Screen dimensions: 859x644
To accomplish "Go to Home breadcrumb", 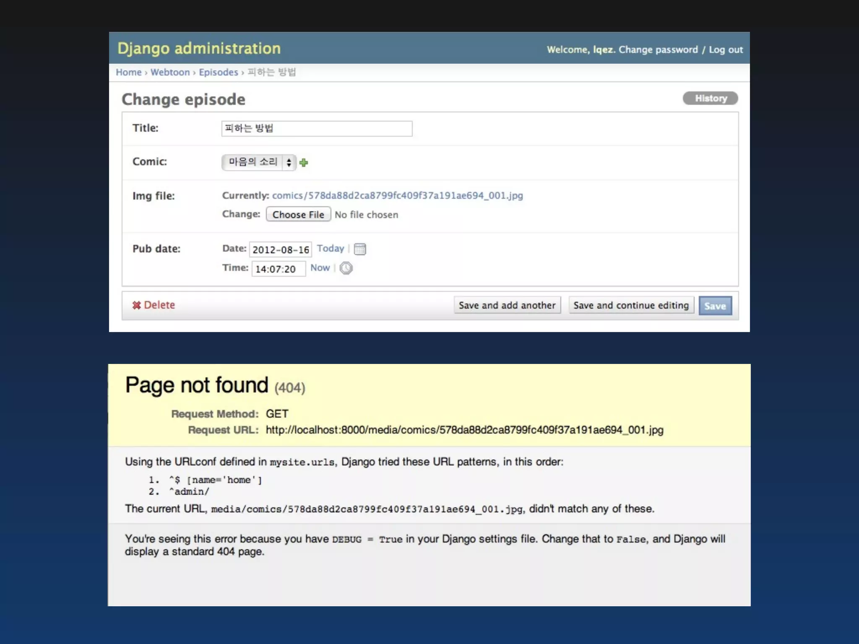I will pos(128,72).
